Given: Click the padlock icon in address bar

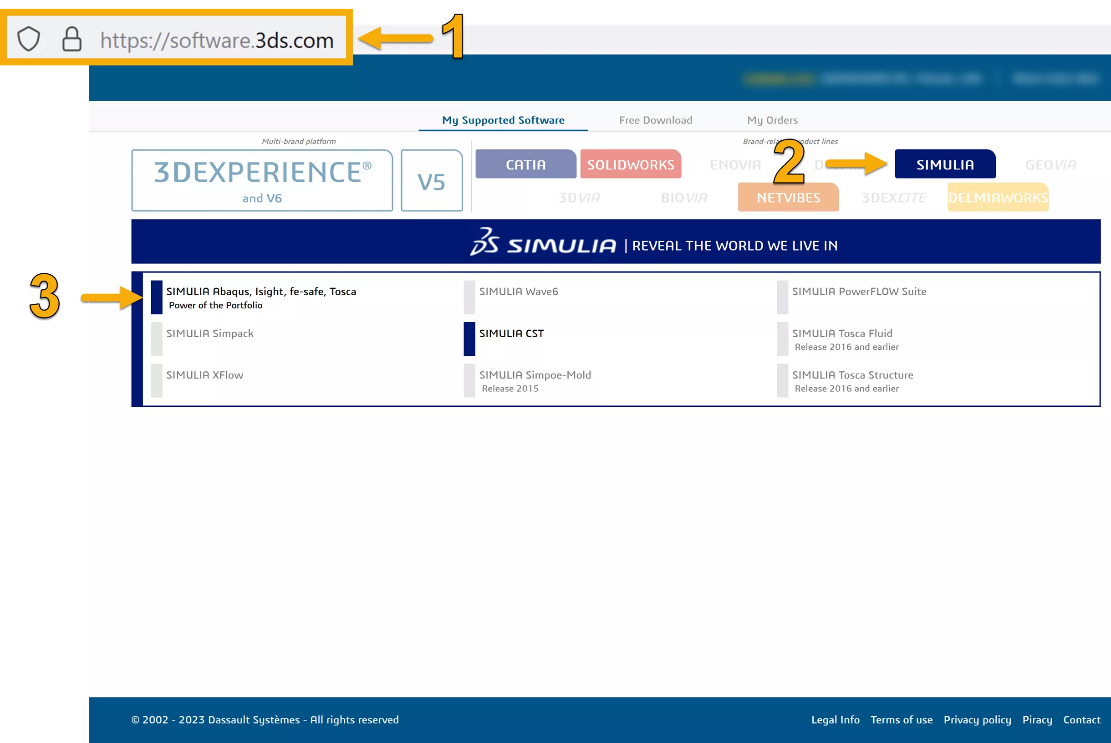Looking at the screenshot, I should (x=72, y=39).
